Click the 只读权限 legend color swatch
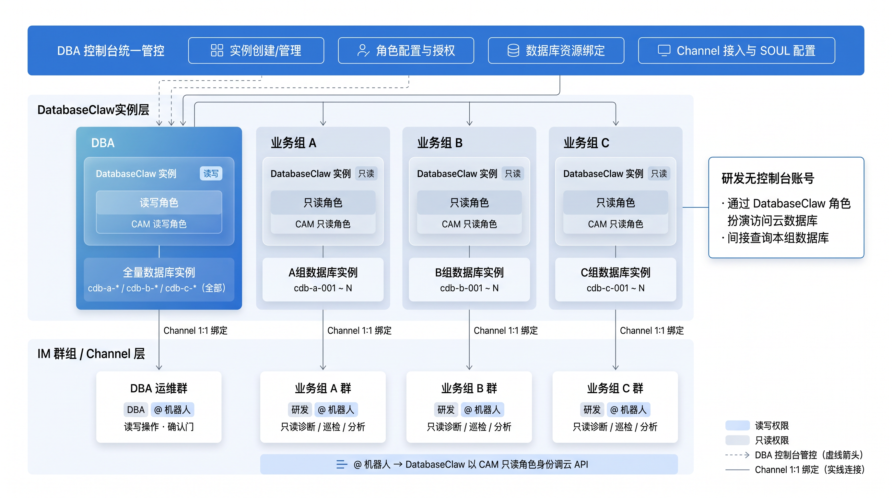 point(738,440)
